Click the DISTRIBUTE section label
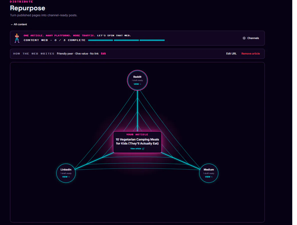Viewport: 297px width, 225px height. pos(21,1)
